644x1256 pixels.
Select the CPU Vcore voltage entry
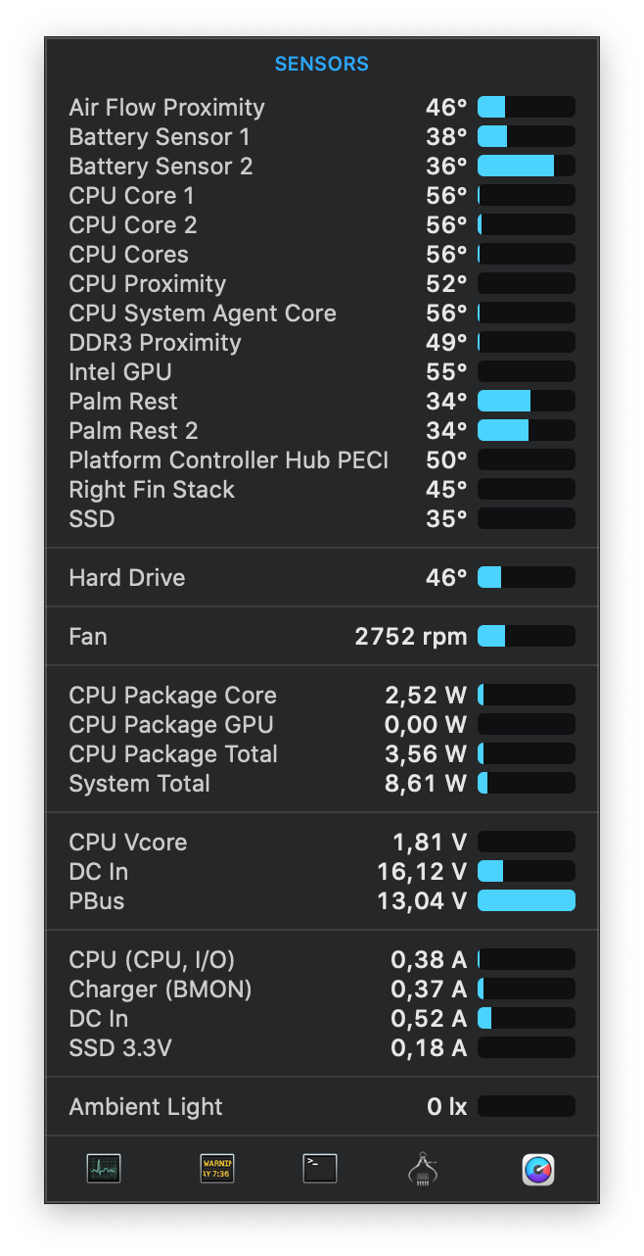point(127,842)
